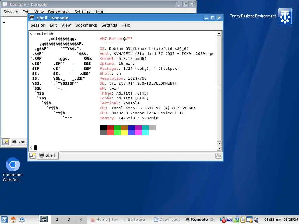Switch to virtual desktop 4

pyautogui.click(x=81, y=219)
